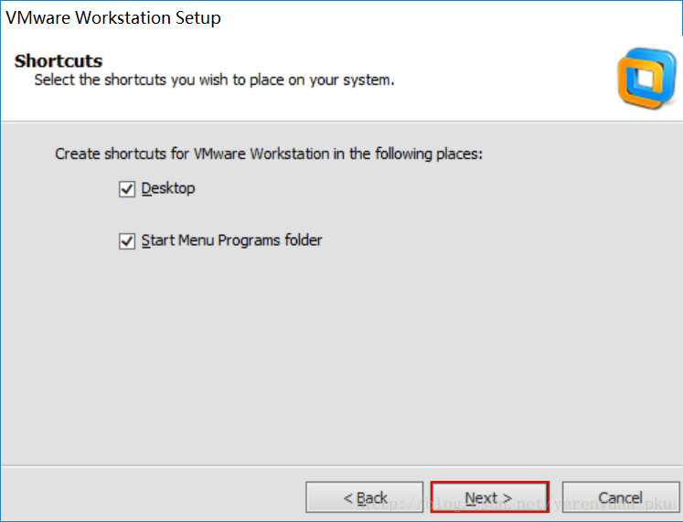
Task: Click empty title bar space right of the title
Action: pyautogui.click(x=457, y=17)
